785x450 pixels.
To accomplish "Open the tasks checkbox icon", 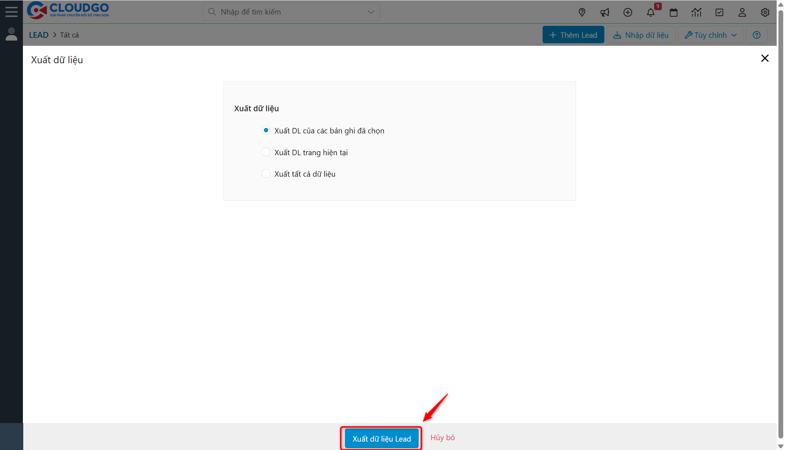I will (x=720, y=12).
